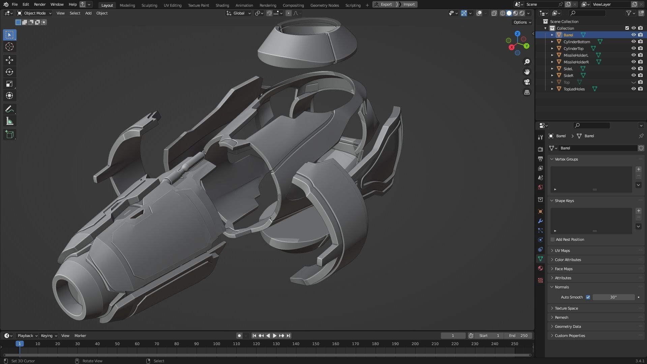Toggle snapping magnet
Screen dimensions: 647x364
(269, 13)
